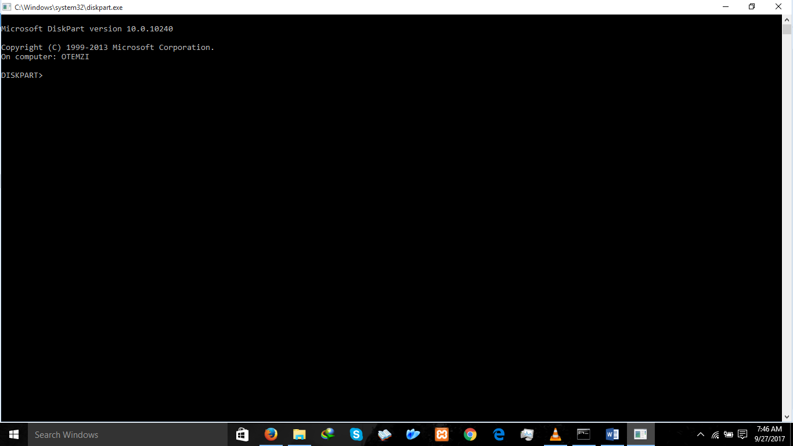Show hidden system tray icons

701,434
